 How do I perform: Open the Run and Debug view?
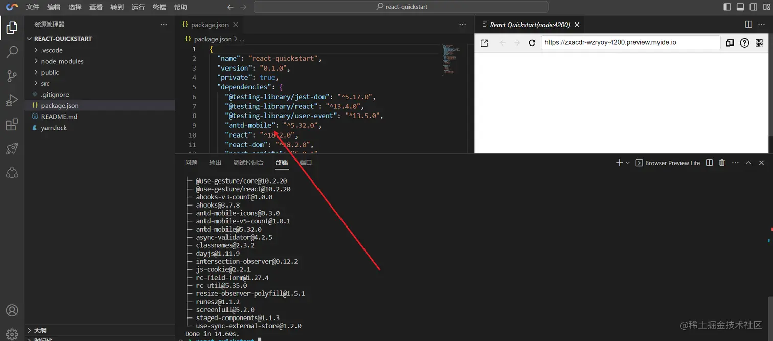12,101
